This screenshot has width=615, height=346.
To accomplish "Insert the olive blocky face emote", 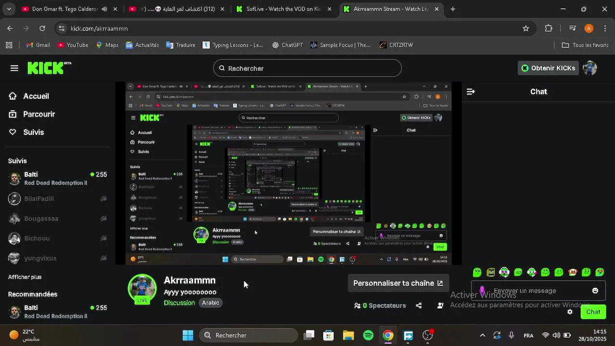I will pos(491,272).
